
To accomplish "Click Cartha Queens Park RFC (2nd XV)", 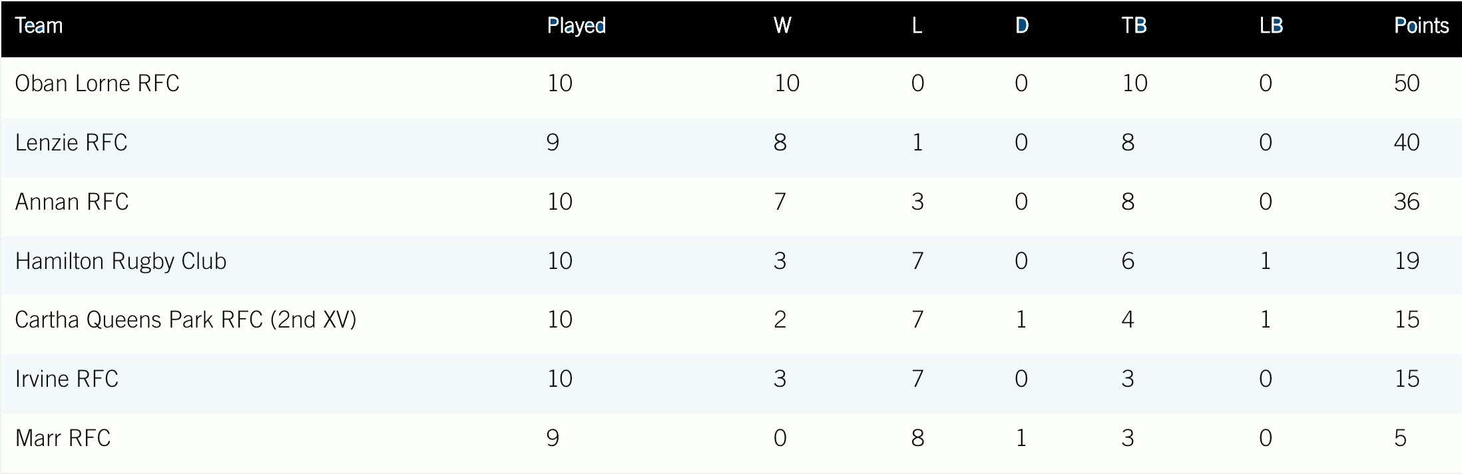I will coord(186,320).
